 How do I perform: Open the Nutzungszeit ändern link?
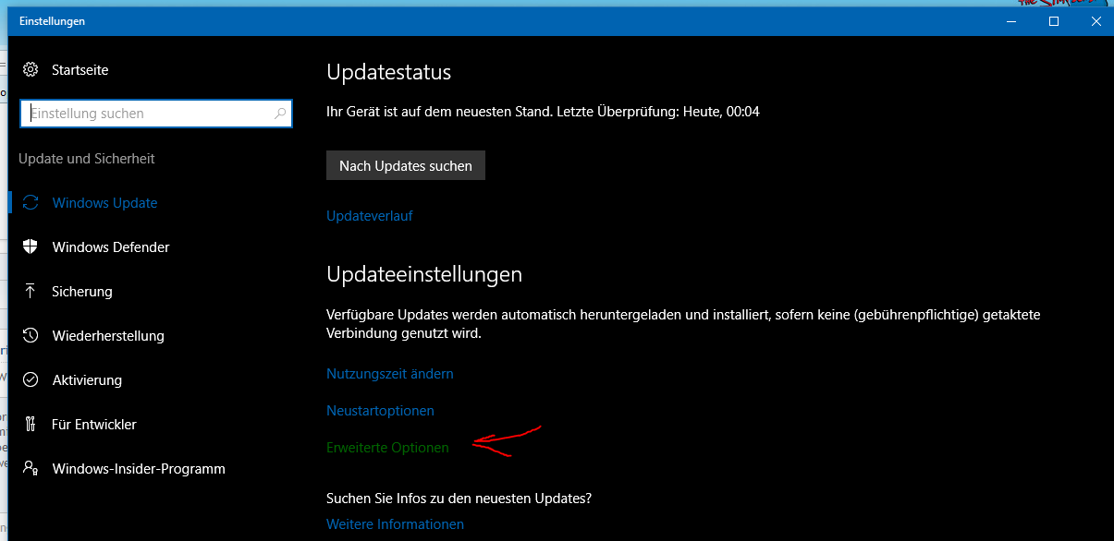pos(390,374)
